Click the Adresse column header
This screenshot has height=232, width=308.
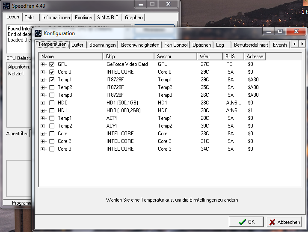point(255,57)
